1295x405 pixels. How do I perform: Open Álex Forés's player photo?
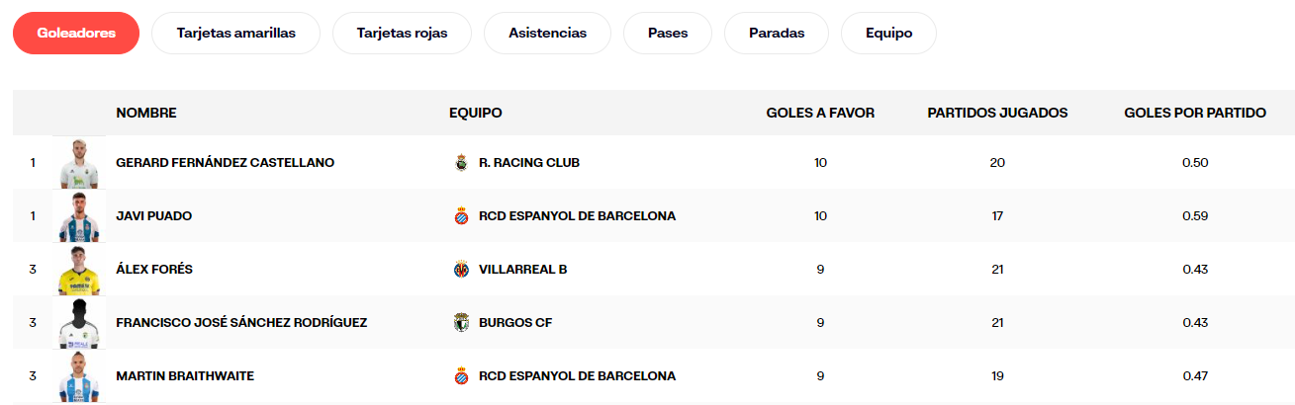(x=78, y=270)
